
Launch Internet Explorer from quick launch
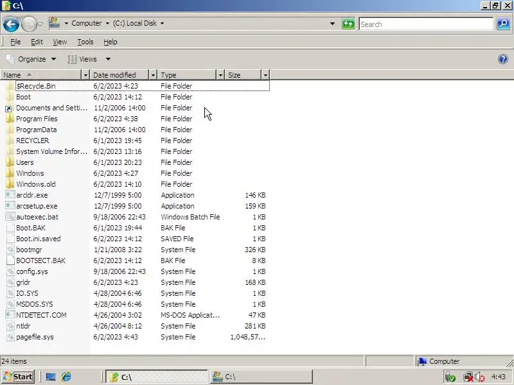[x=66, y=377]
